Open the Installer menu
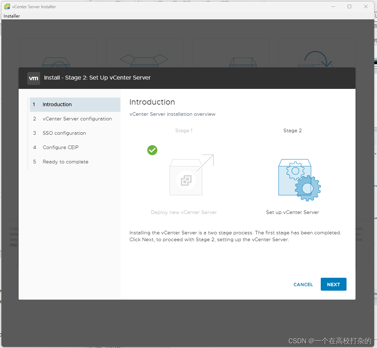This screenshot has height=348, width=377. 11,16
